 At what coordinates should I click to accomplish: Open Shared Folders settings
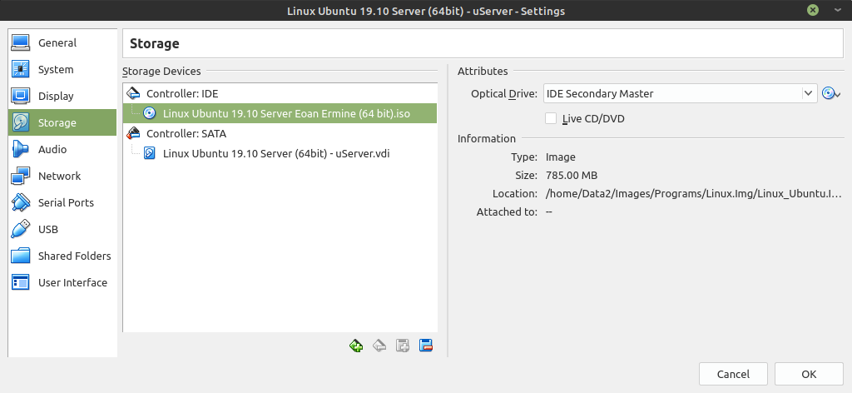tap(62, 256)
